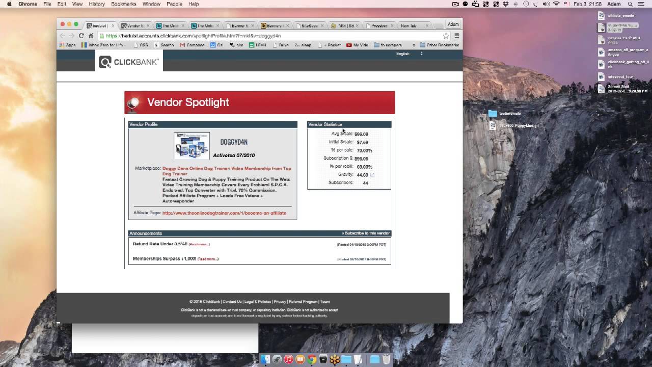Open the People menu
Screen dimensions: 652x367
pyautogui.click(x=174, y=4)
